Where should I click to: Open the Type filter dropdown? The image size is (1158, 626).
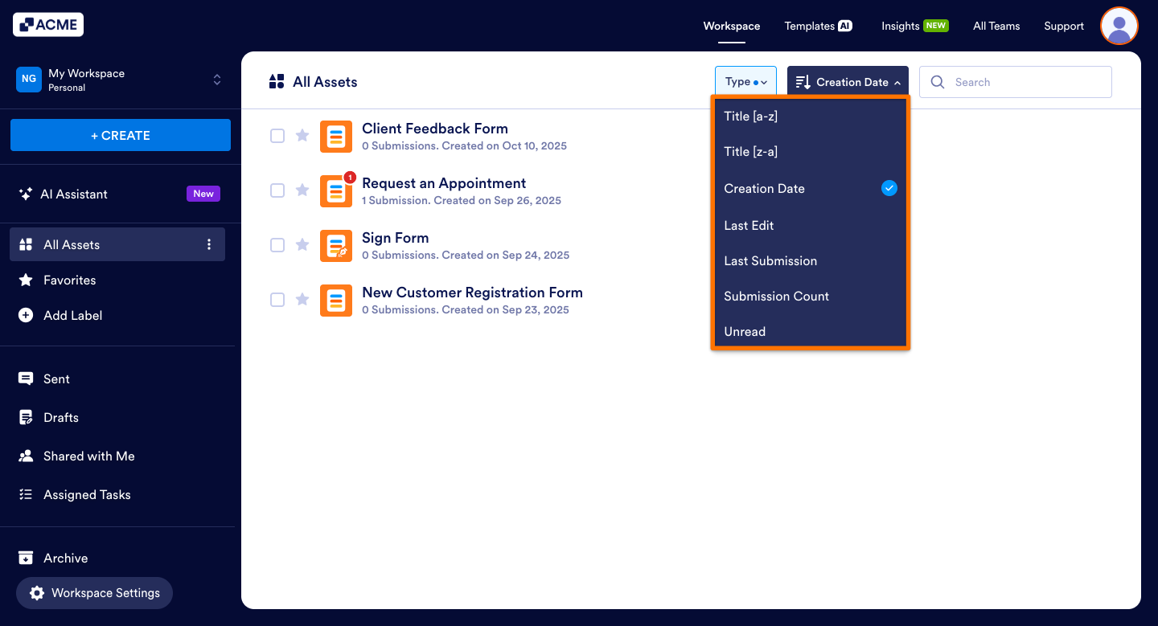click(745, 81)
